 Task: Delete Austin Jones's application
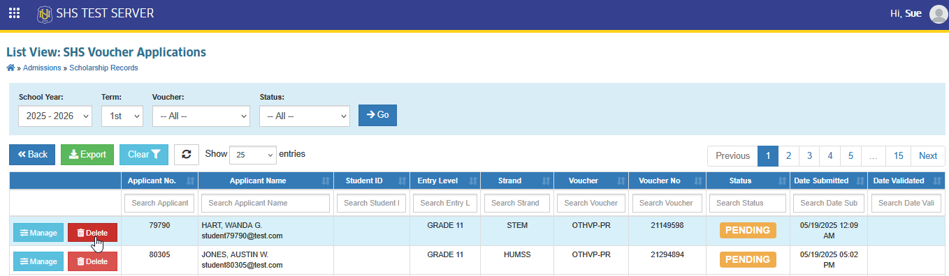92,261
